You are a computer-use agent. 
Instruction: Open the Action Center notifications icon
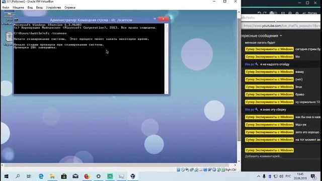[x=313, y=176]
